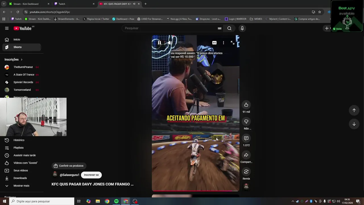This screenshot has width=364, height=205.
Task: Subscribe with the Inscrever-se button
Action: tap(91, 175)
